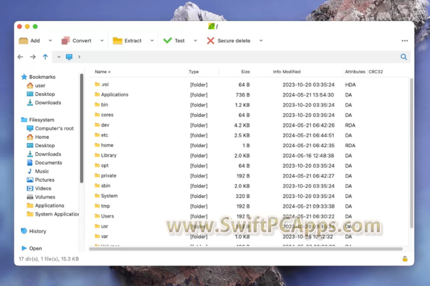
Task: Click the Music note icon in sidebar
Action: [x=30, y=171]
